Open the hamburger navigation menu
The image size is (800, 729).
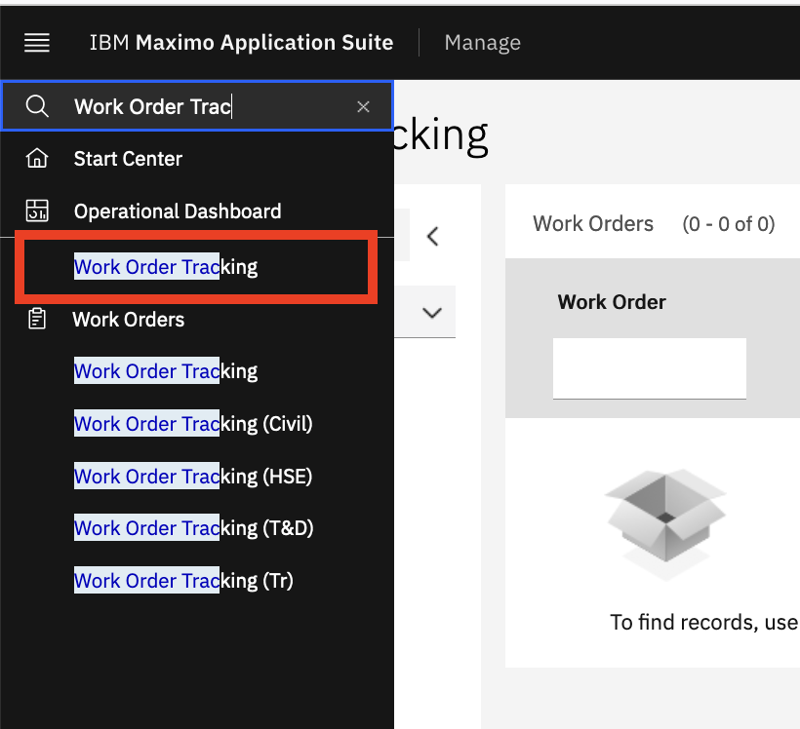(37, 42)
